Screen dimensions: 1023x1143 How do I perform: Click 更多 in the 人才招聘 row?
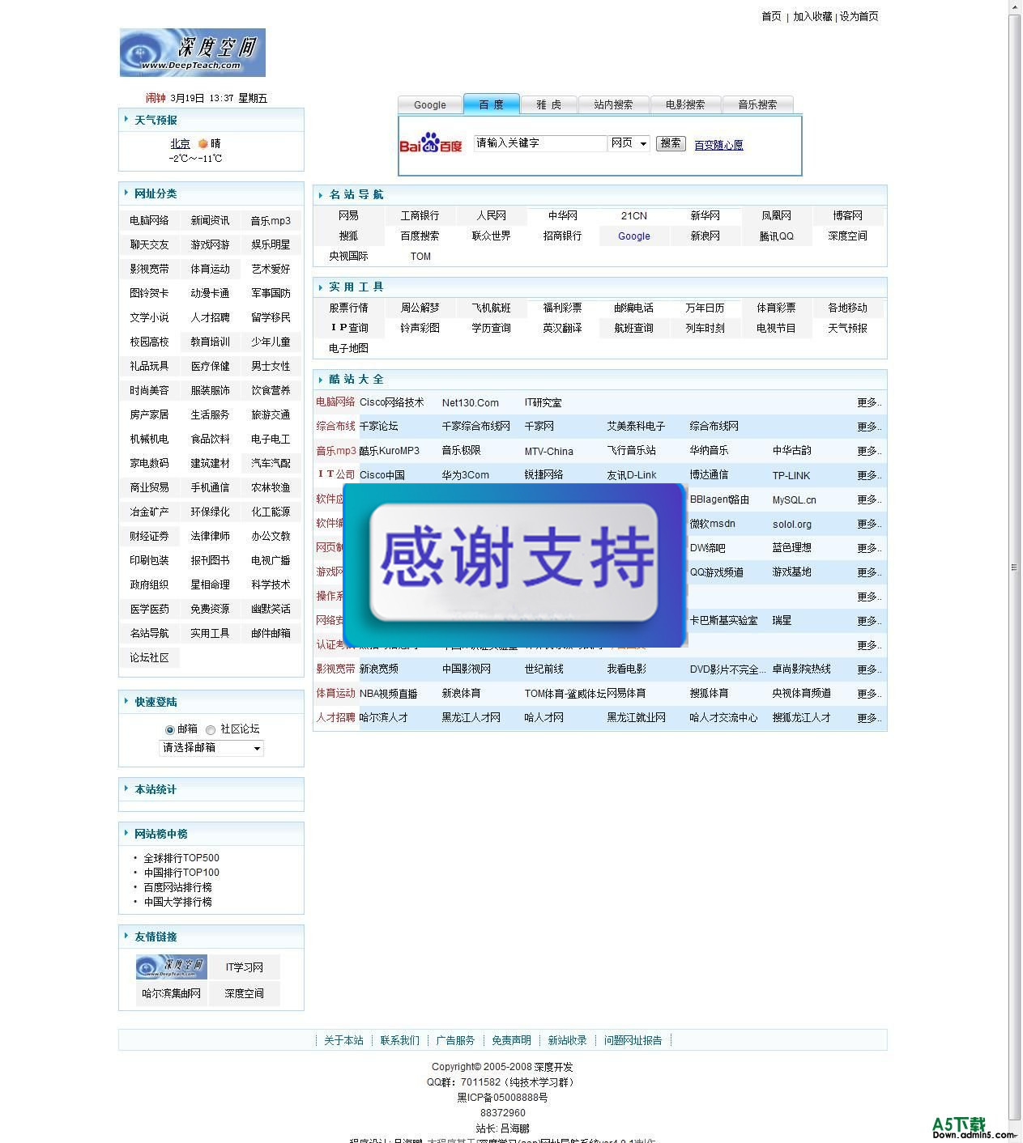(869, 718)
